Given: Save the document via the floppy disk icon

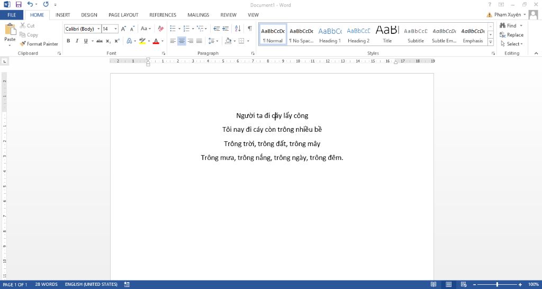Looking at the screenshot, I should point(19,4).
